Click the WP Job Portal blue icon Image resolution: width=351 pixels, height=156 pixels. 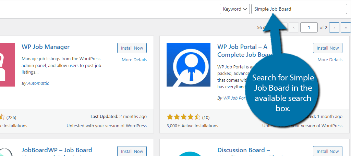[189, 65]
